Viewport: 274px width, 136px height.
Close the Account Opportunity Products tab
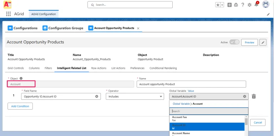138,28
